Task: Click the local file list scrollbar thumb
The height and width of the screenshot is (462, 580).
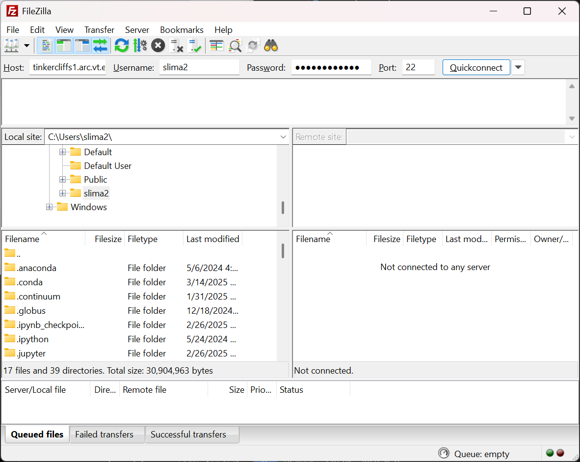Action: pyautogui.click(x=283, y=250)
